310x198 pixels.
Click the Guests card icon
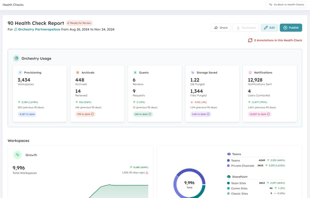(135, 72)
